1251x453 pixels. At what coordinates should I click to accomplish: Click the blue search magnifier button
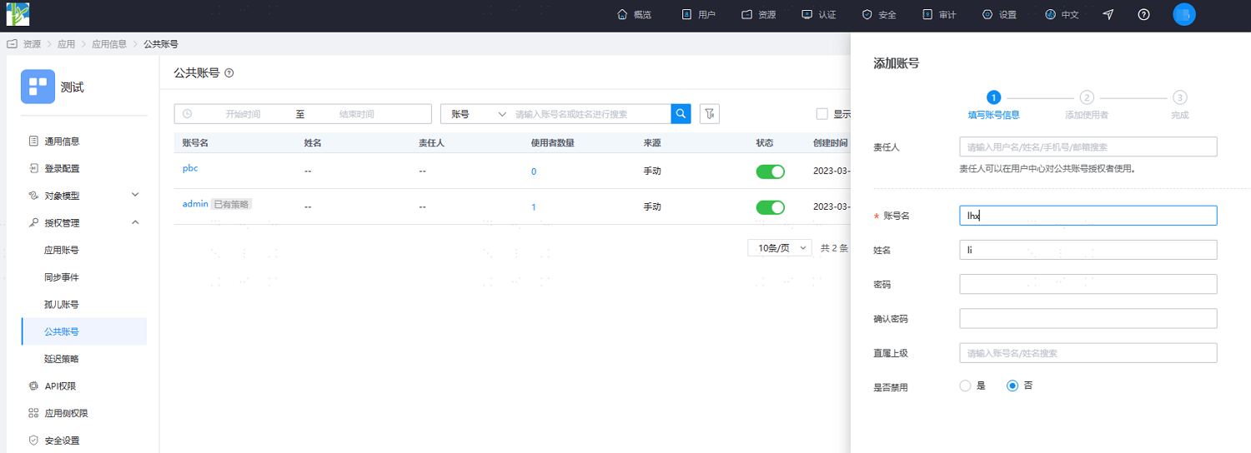(x=681, y=114)
